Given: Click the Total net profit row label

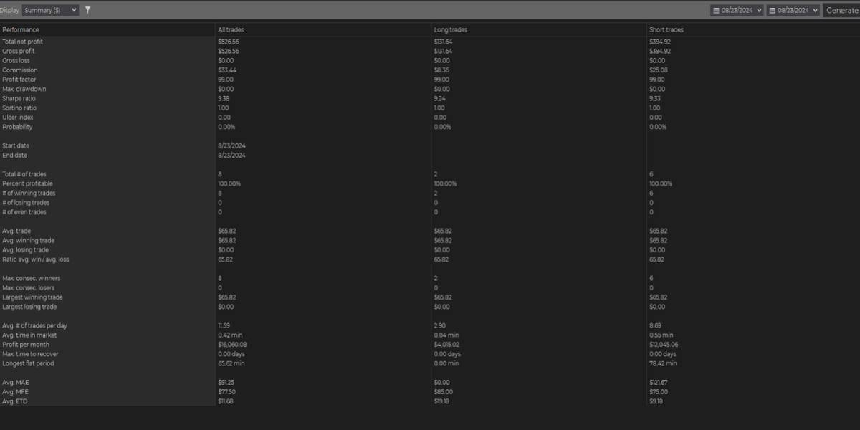Looking at the screenshot, I should point(23,42).
